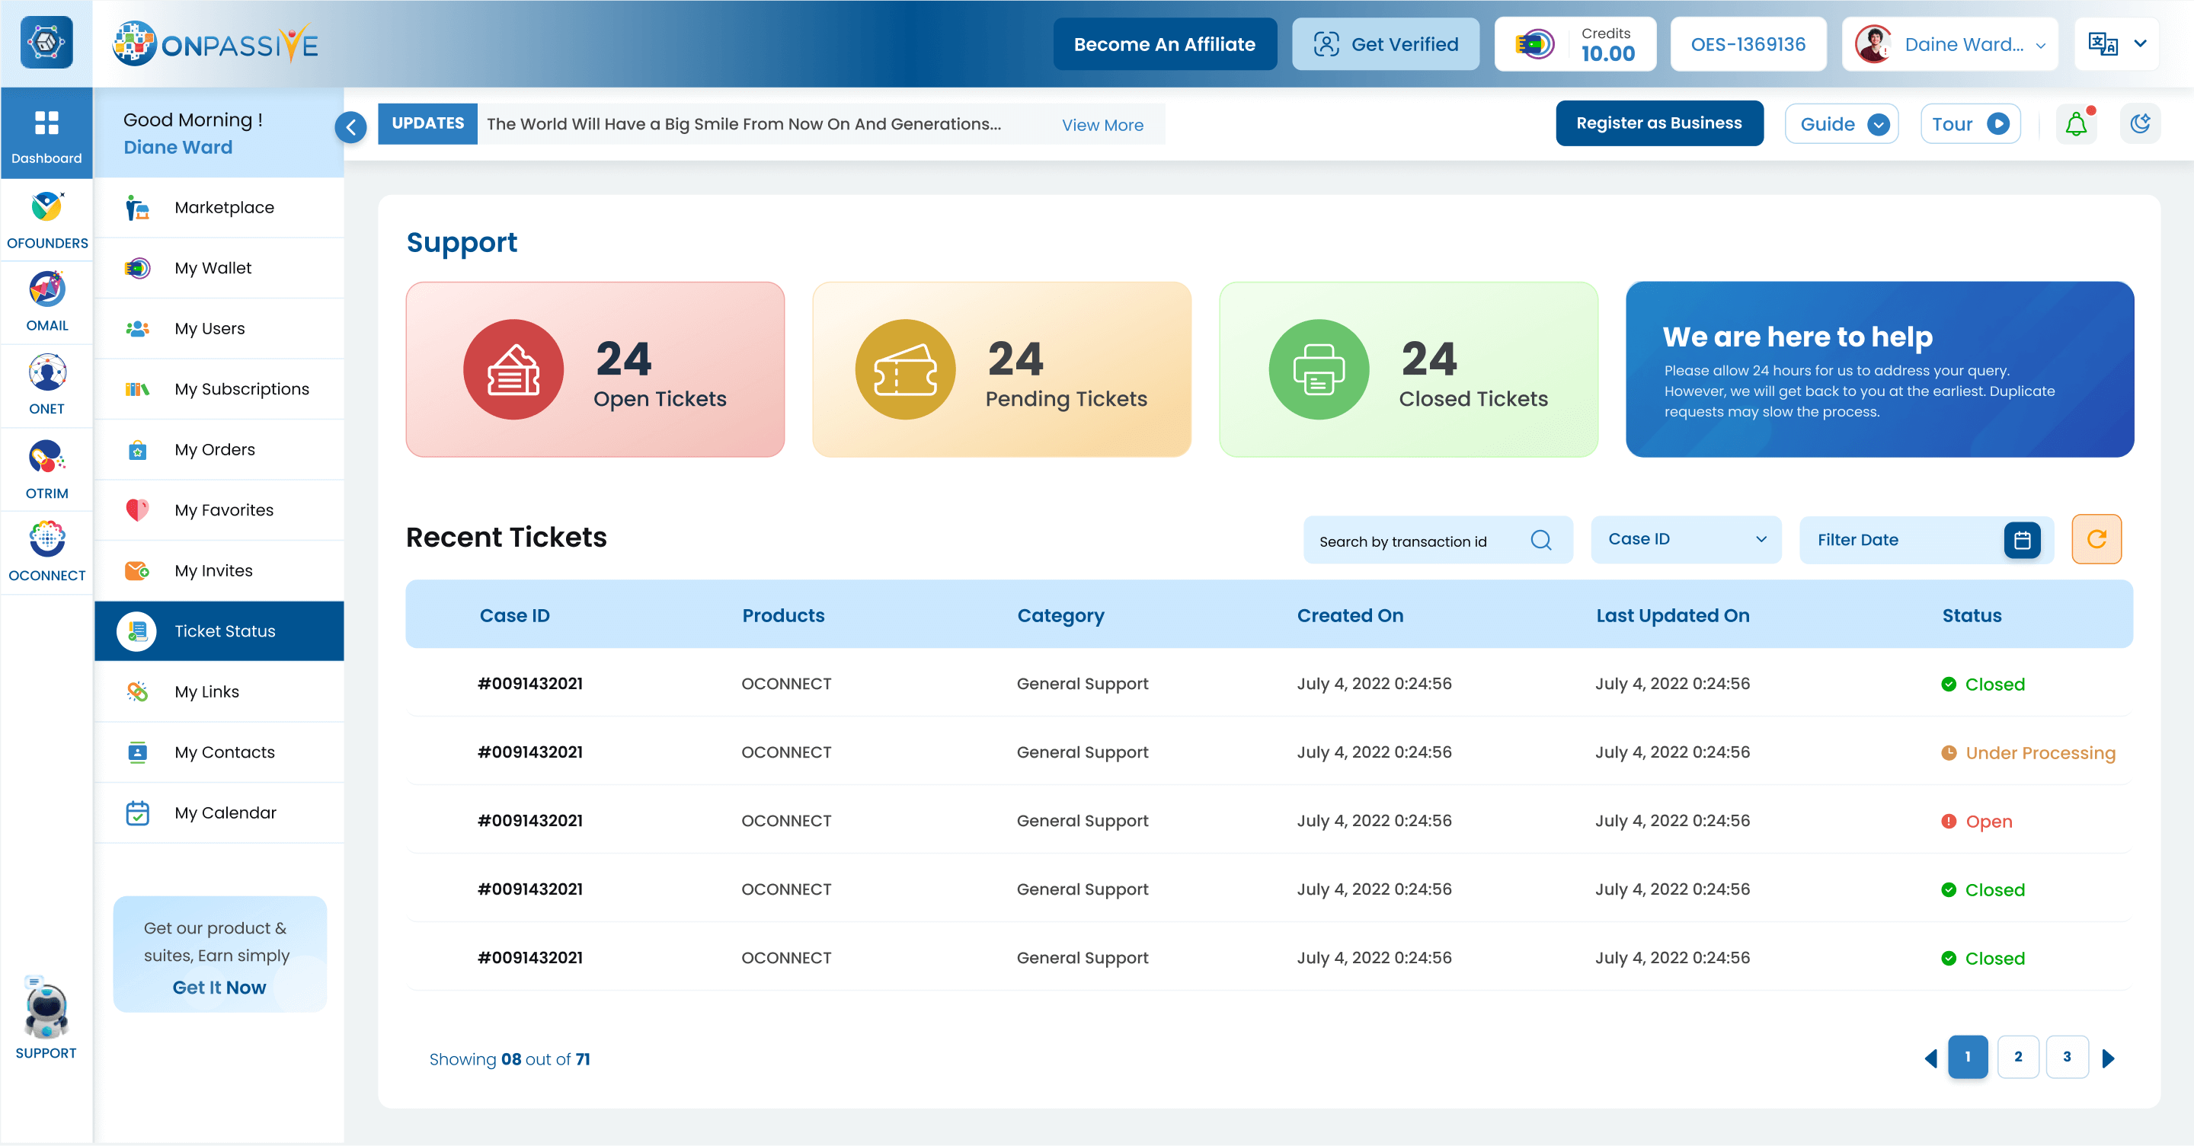Click the Pending Tickets yellow icon
The width and height of the screenshot is (2194, 1146).
904,369
